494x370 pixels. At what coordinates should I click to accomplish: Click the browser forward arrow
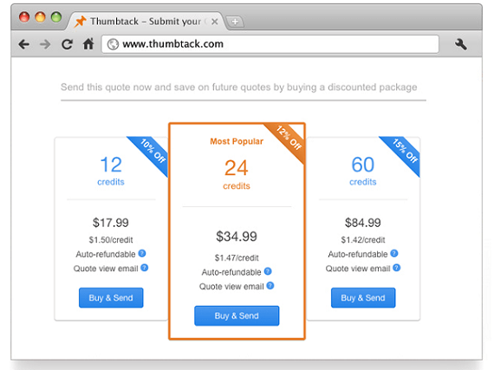(45, 44)
